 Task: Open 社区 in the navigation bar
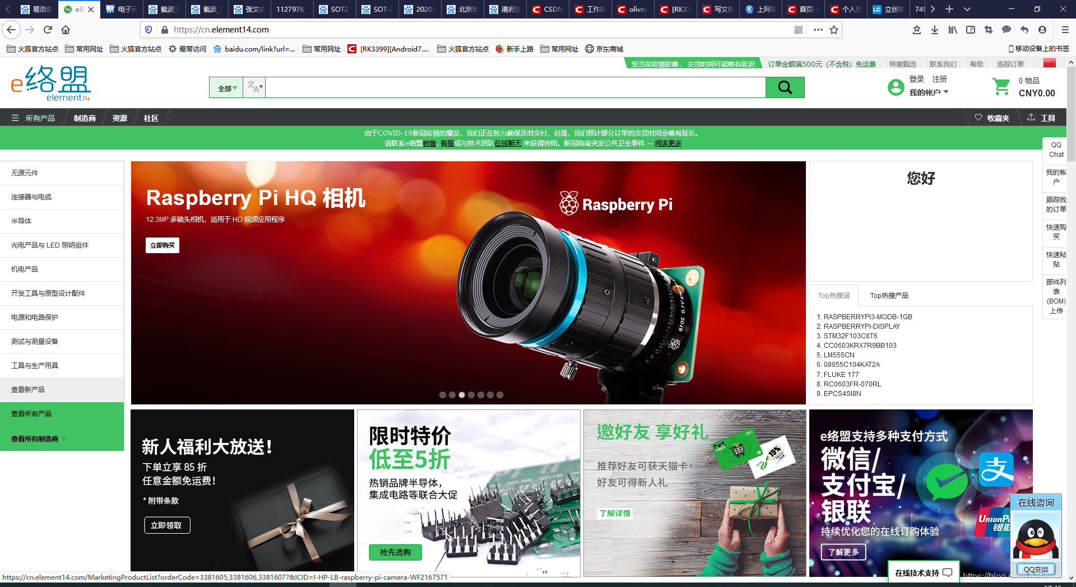point(151,118)
